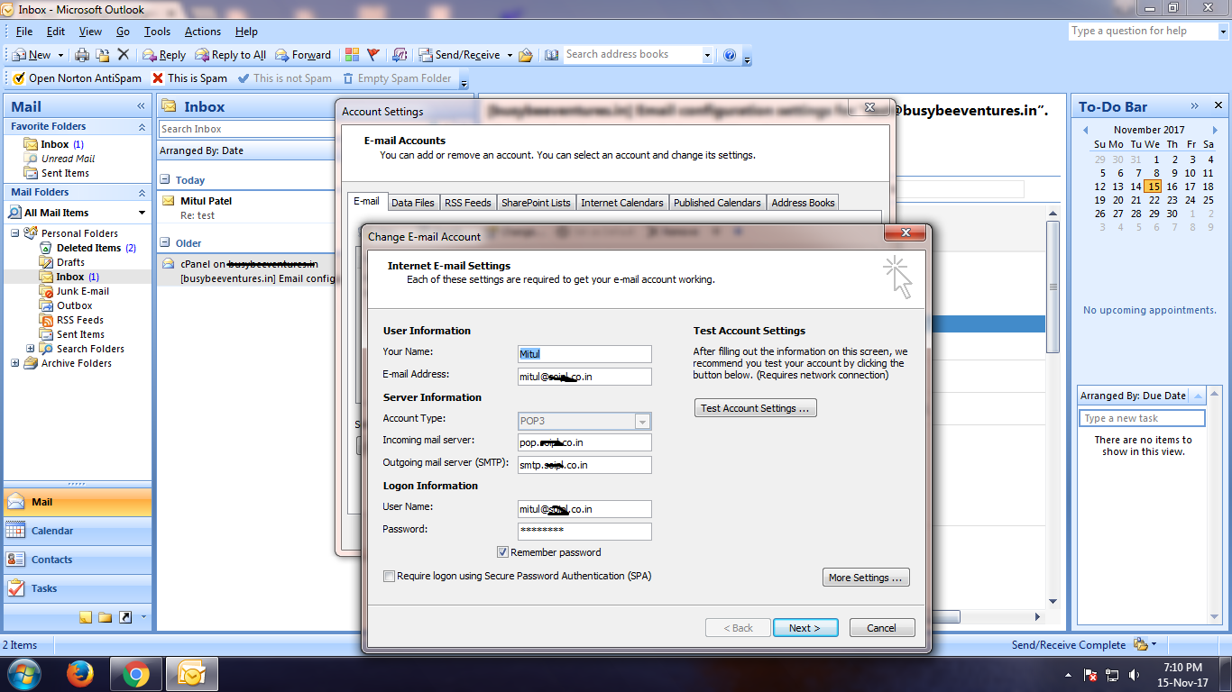Click the Address Book icon
Screen dimensions: 1232x692
pos(552,55)
